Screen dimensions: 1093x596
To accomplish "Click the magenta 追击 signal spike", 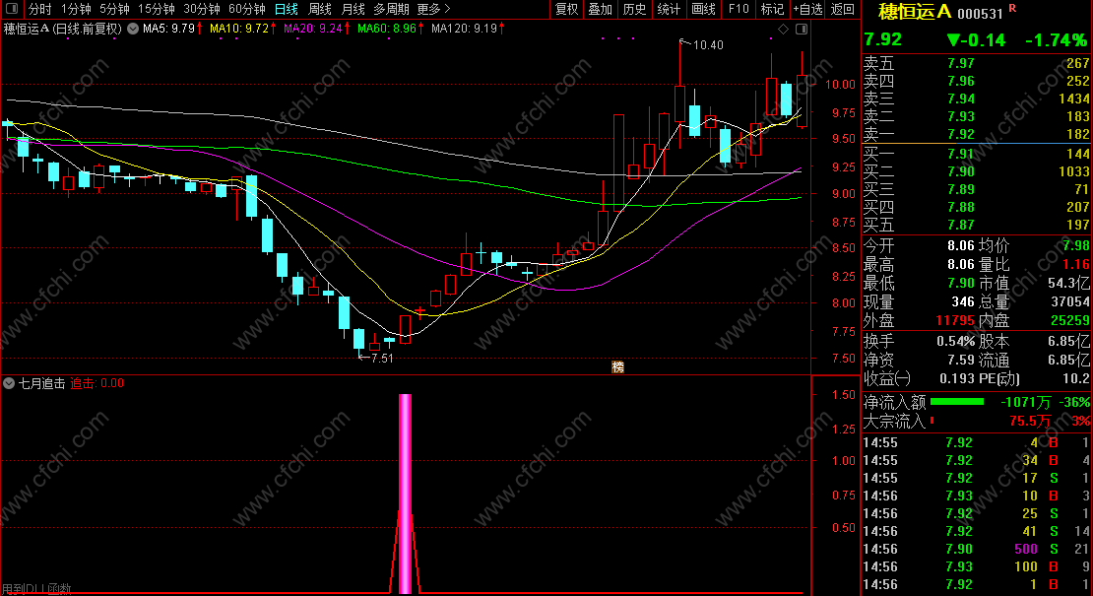I will click(405, 493).
